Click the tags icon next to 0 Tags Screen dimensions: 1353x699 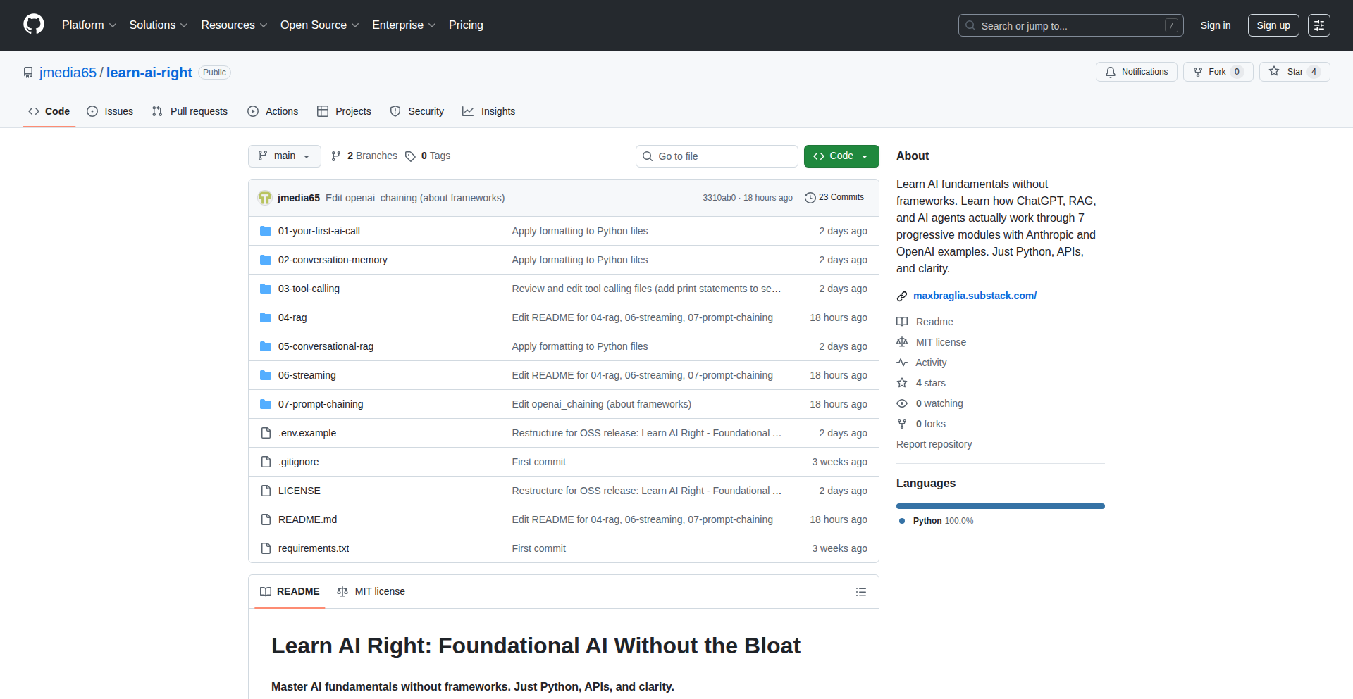point(410,156)
